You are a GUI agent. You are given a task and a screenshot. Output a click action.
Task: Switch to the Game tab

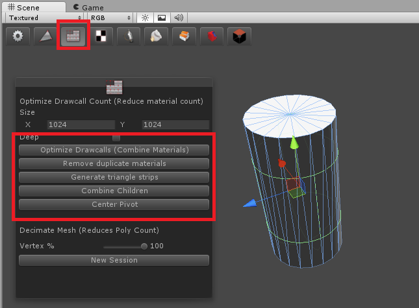pyautogui.click(x=89, y=7)
